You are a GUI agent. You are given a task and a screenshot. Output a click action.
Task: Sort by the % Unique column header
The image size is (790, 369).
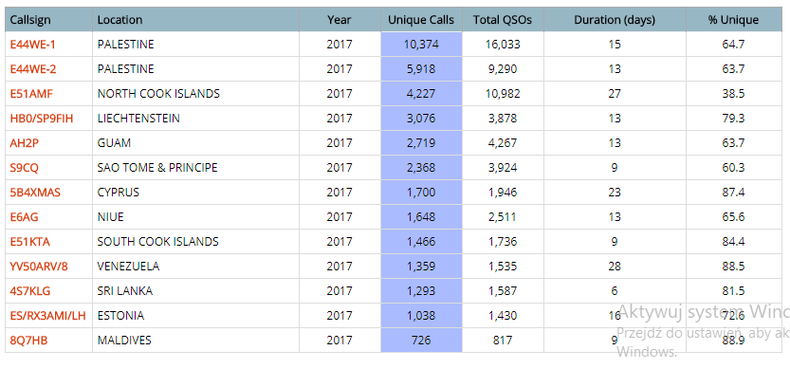[x=733, y=20]
